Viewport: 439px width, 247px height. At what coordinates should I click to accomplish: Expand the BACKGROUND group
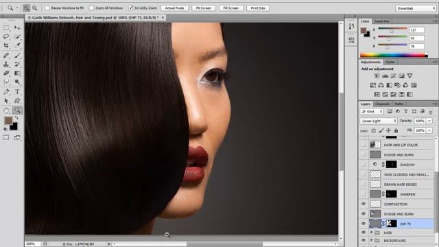[x=371, y=240]
